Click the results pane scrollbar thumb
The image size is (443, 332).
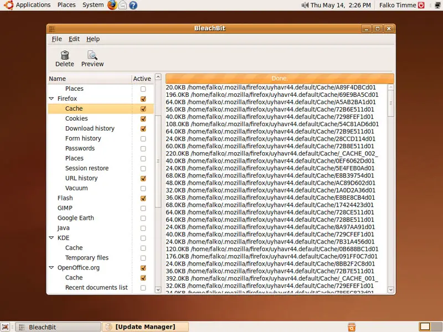(391, 103)
